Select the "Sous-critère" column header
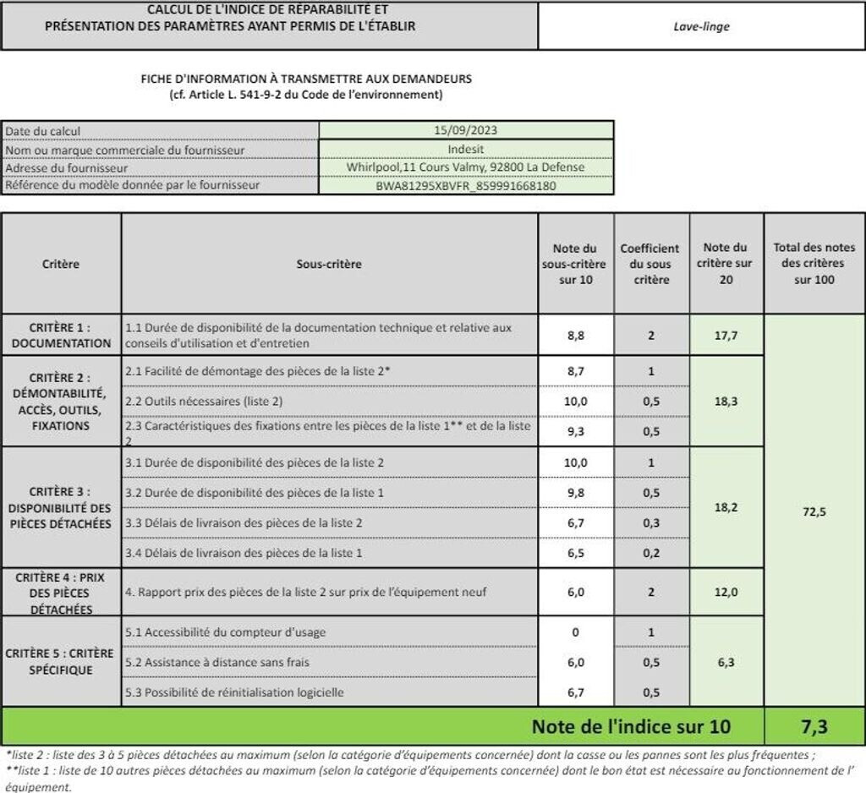This screenshot has height=793, width=866. pyautogui.click(x=329, y=264)
